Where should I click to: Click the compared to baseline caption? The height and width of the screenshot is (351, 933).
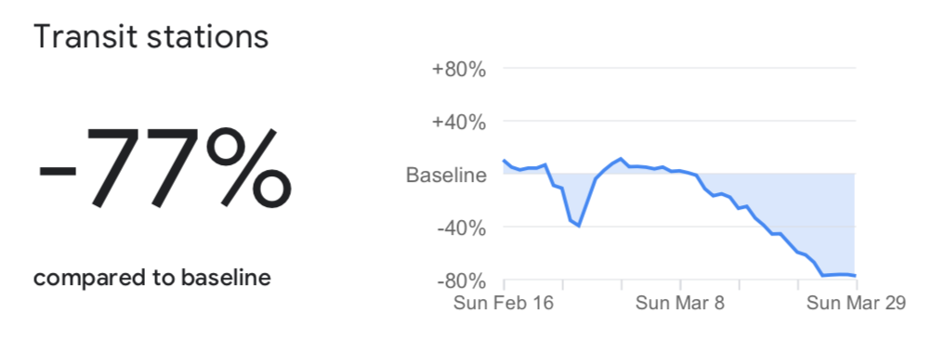(x=152, y=278)
